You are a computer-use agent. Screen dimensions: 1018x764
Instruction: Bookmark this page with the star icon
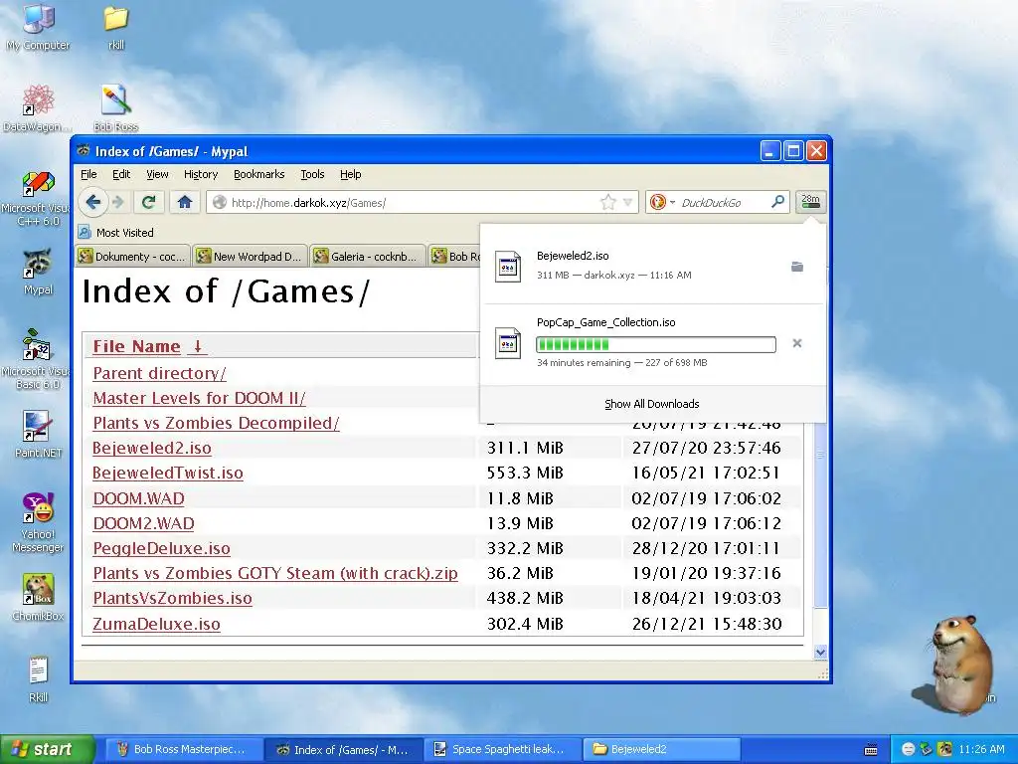point(607,202)
